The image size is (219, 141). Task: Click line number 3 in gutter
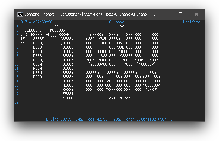click(x=17, y=35)
